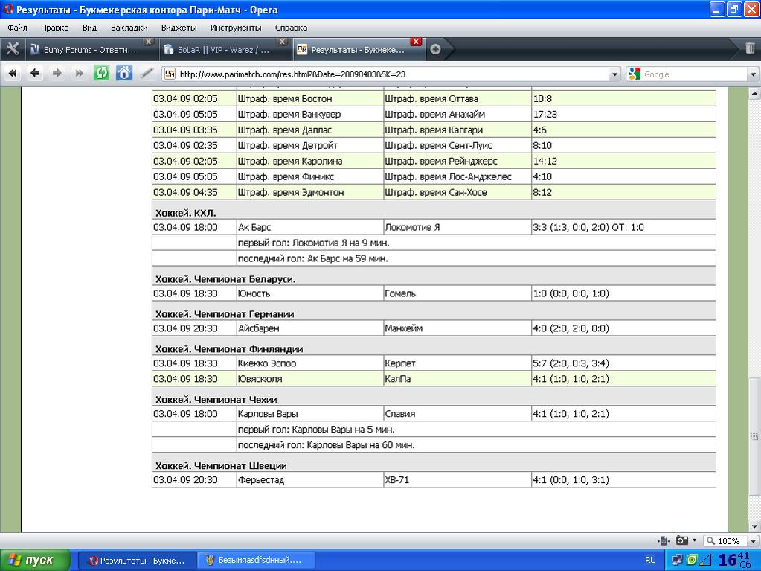Click inside the Google search field
This screenshot has height=571, width=761.
coord(692,74)
